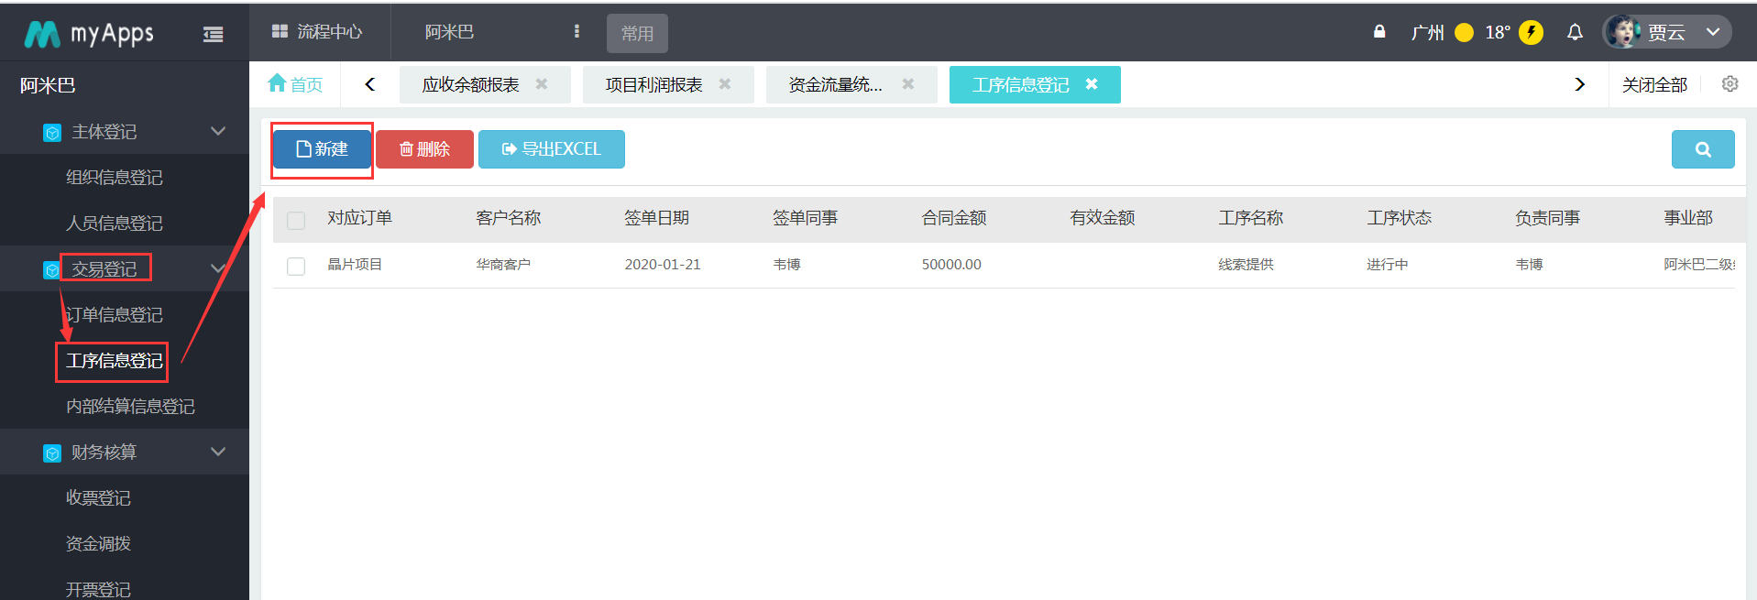Screen dimensions: 1757x600
Task: Click the settings gear icon
Action: pyautogui.click(x=1730, y=84)
